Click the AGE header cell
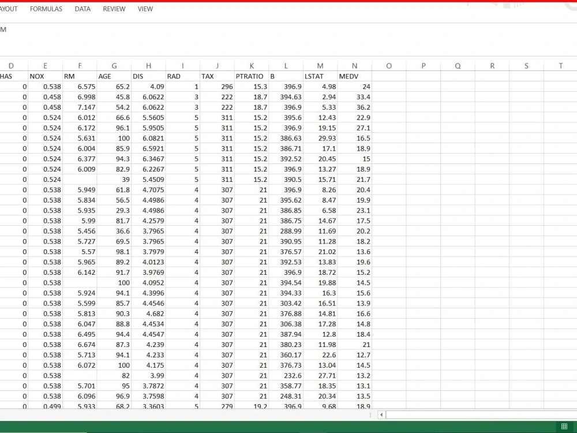Screen dimensions: 577x433 click(114, 76)
